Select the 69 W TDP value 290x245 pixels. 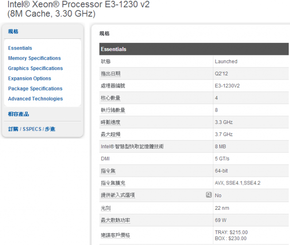221,220
